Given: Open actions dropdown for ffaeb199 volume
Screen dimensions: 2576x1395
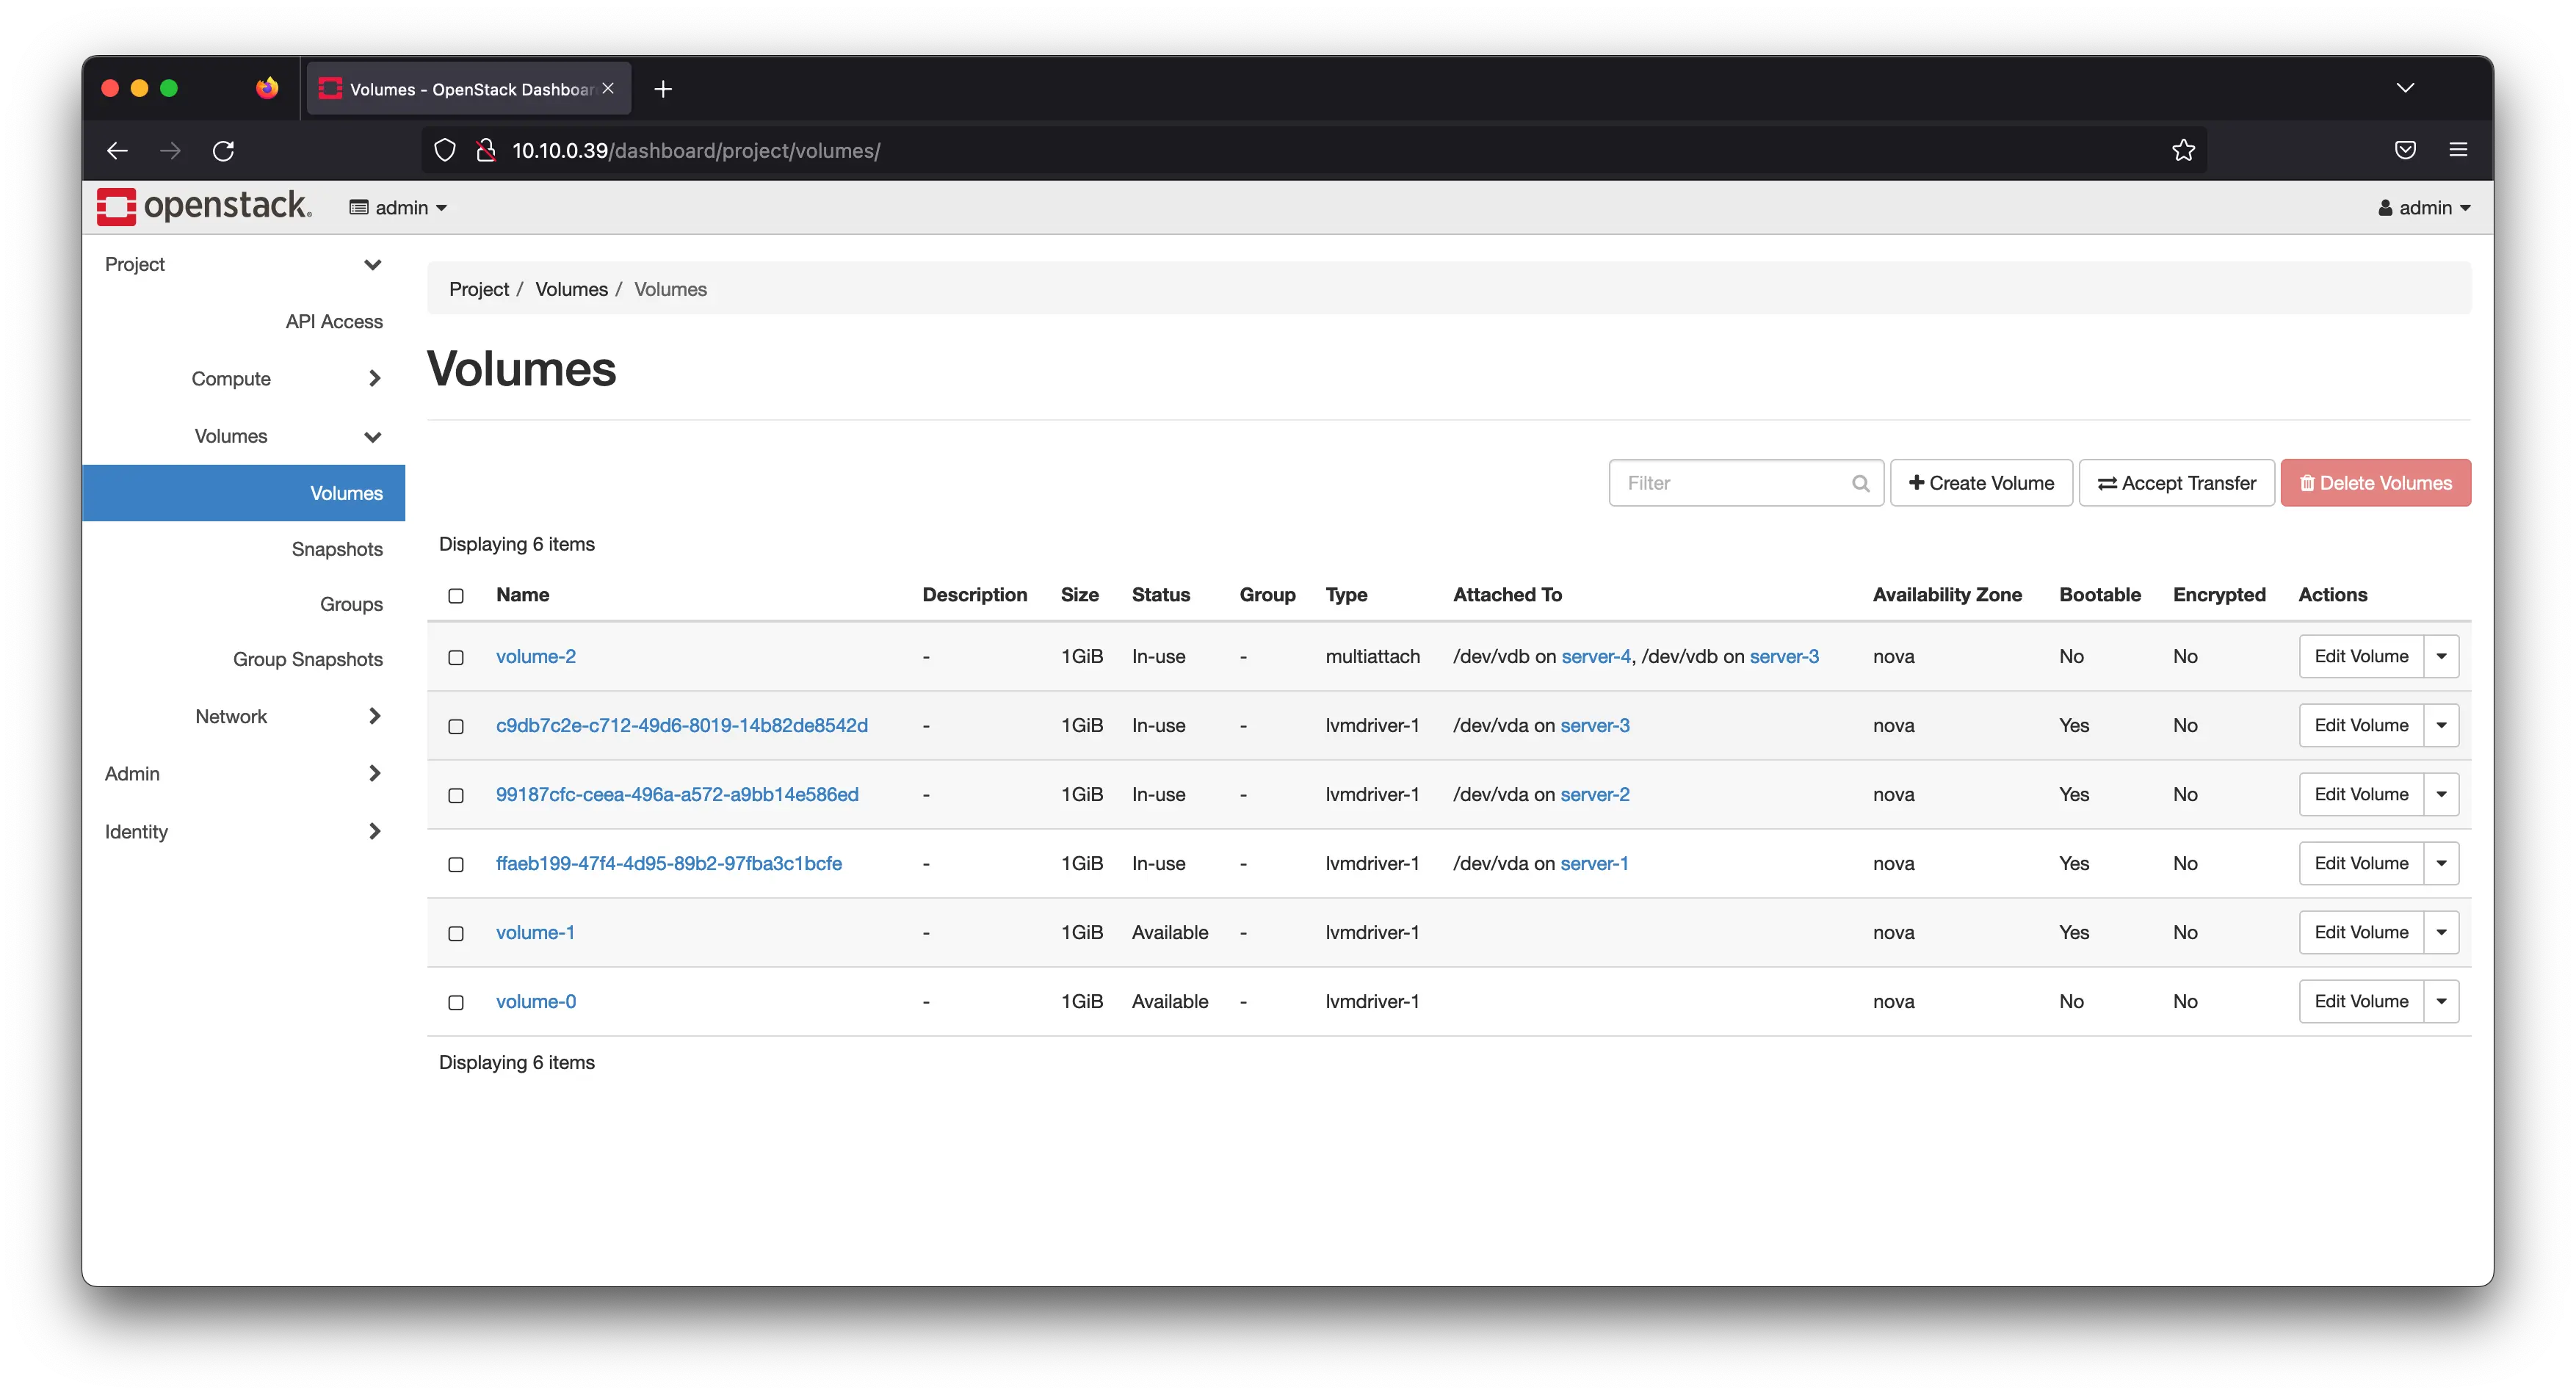Looking at the screenshot, I should (2441, 863).
